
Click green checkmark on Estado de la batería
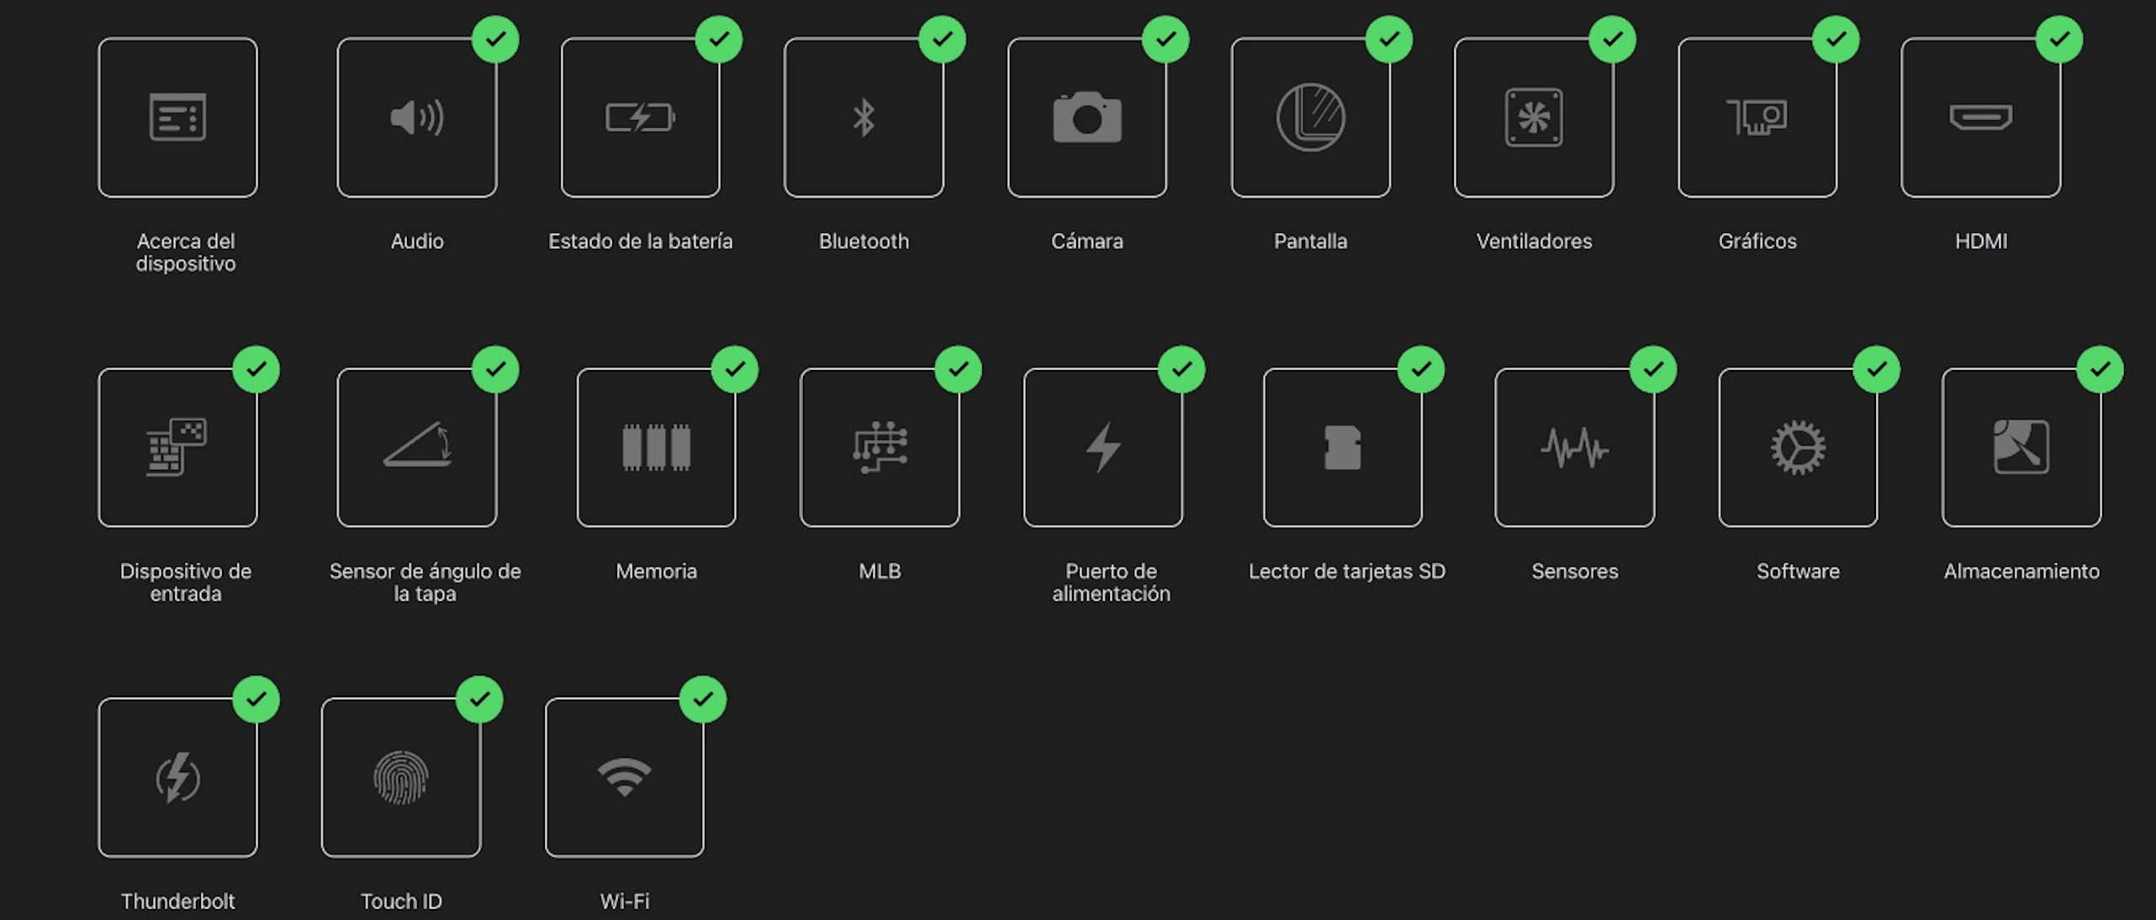[718, 40]
